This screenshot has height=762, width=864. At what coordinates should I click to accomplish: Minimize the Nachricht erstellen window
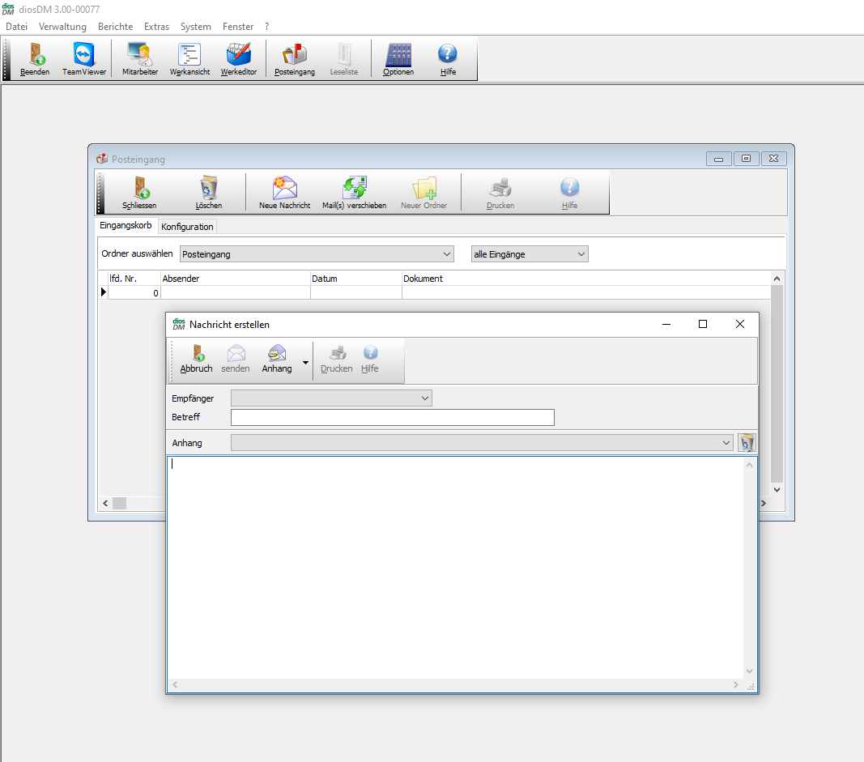coord(666,324)
